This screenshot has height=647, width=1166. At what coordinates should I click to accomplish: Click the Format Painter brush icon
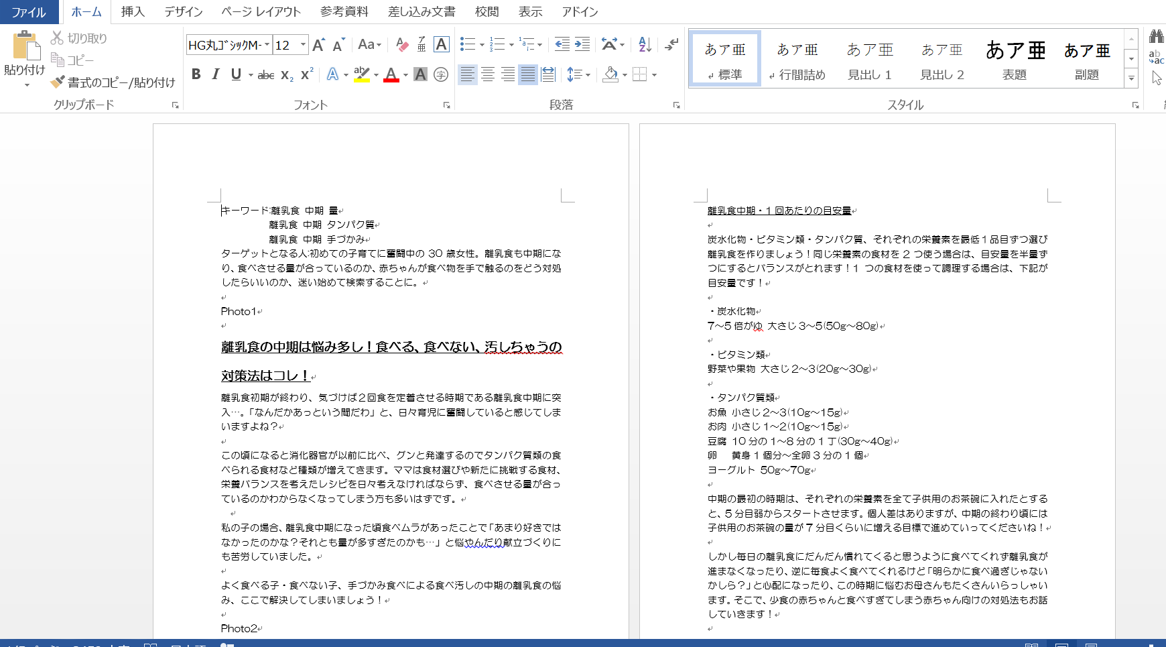tap(58, 82)
